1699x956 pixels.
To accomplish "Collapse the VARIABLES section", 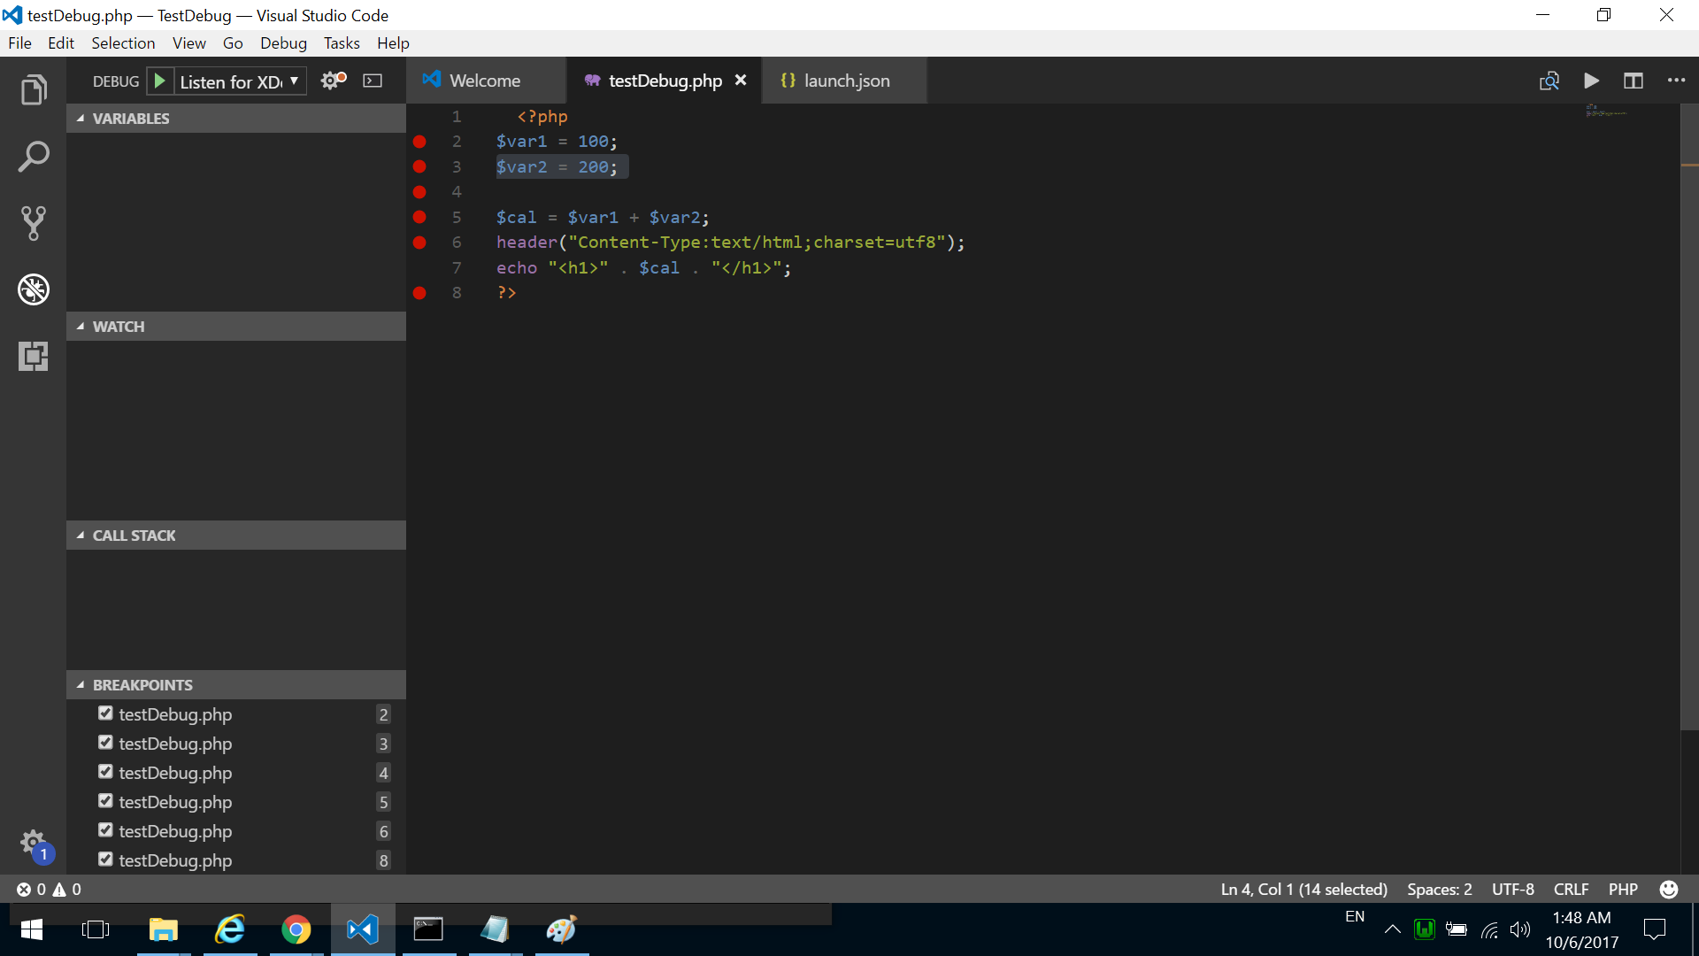I will click(236, 119).
